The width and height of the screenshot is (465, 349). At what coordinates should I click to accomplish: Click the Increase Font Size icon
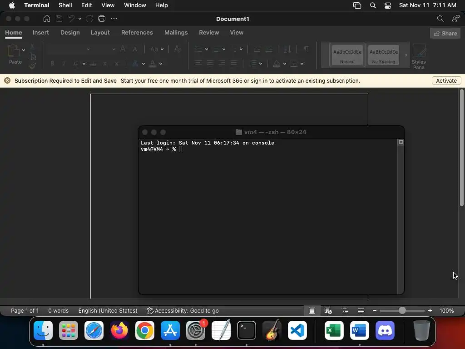pyautogui.click(x=123, y=49)
